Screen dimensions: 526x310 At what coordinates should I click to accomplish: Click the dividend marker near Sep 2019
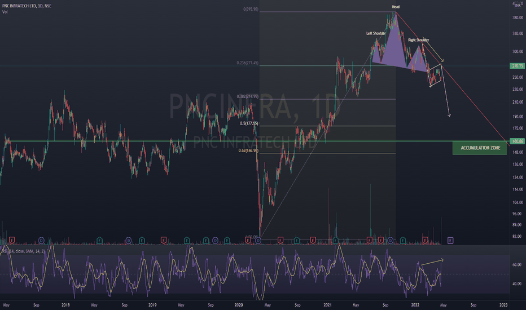click(x=215, y=240)
